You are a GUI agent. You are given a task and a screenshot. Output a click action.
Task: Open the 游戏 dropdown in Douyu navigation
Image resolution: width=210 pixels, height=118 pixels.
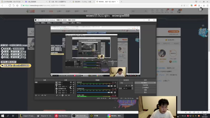[x=77, y=11]
